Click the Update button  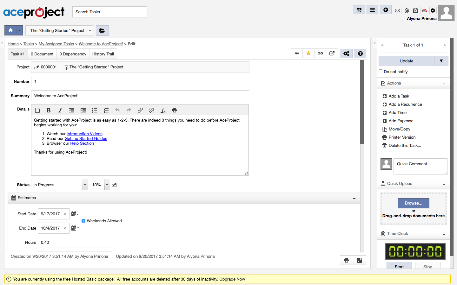click(407, 61)
